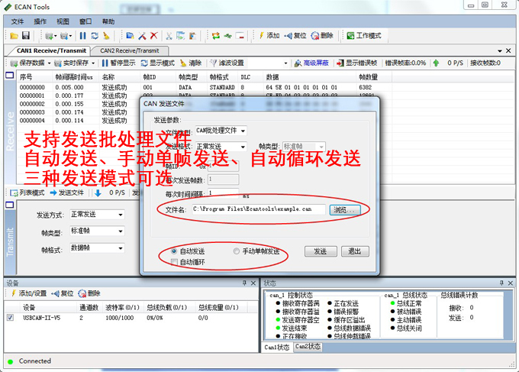The image size is (519, 372).
Task: Toggle USBCAN-II-V5 device checkbox
Action: [x=10, y=317]
